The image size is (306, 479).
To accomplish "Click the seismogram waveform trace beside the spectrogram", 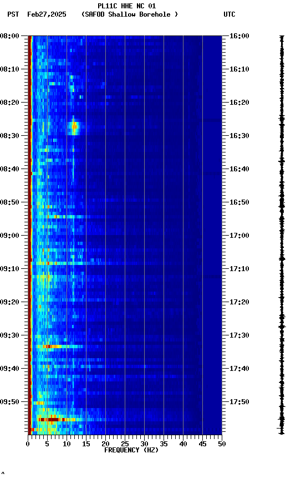I will tap(282, 235).
